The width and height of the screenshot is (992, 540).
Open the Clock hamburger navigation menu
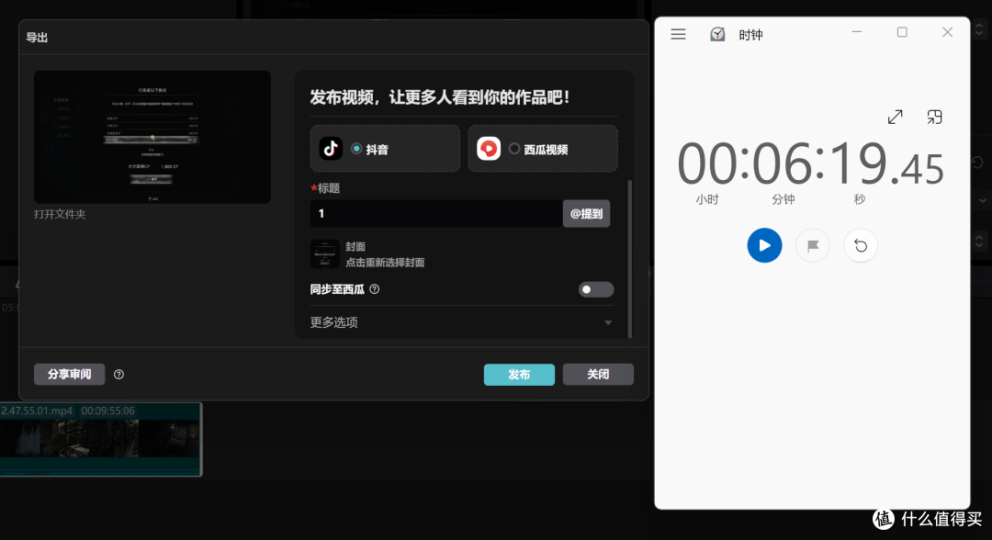(679, 34)
